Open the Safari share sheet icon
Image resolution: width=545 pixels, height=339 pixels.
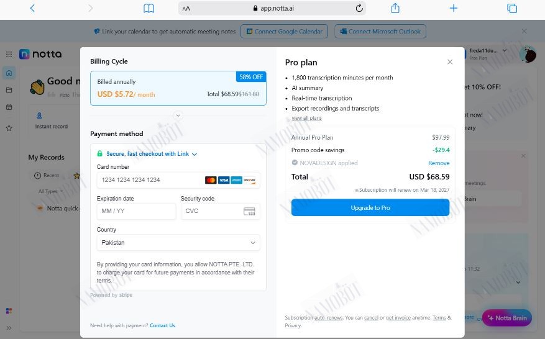(x=395, y=7)
